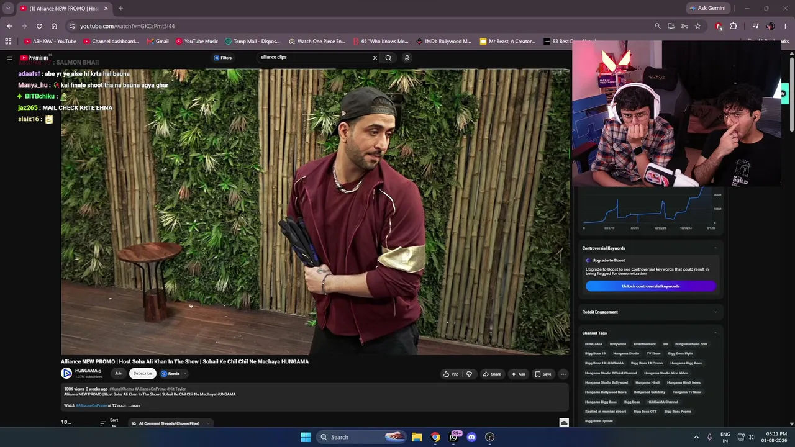Open the HUNGAMA channel avatar
This screenshot has width=795, height=447.
[66, 373]
